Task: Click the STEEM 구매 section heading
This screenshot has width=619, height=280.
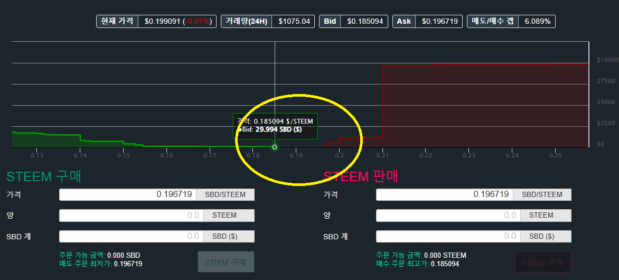Action: tap(44, 176)
